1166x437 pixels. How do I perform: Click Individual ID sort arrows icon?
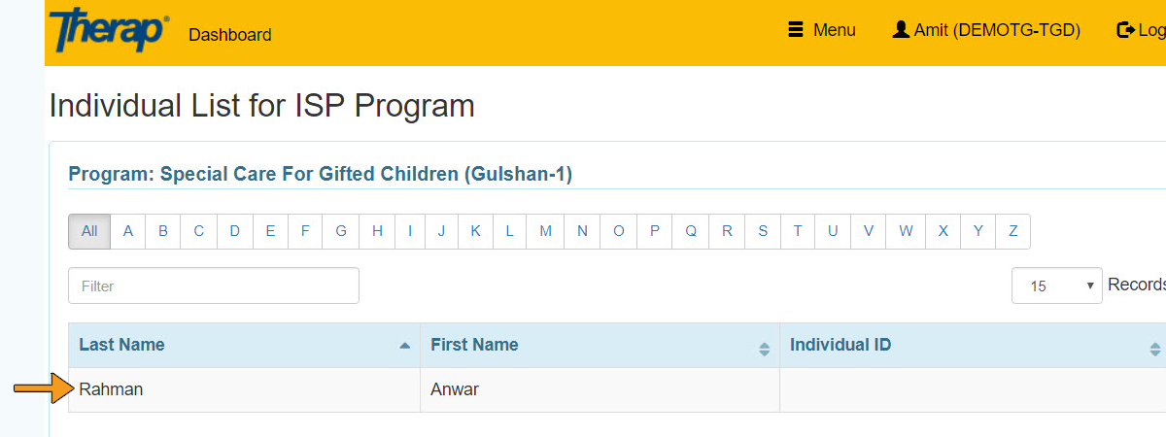[1154, 349]
